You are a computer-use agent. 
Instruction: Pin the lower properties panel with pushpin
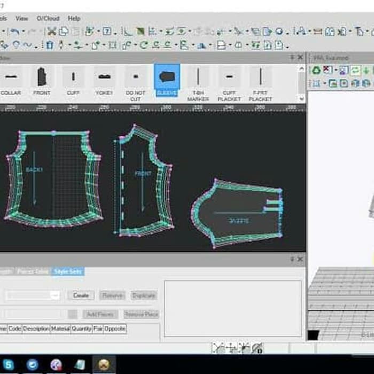(292, 259)
